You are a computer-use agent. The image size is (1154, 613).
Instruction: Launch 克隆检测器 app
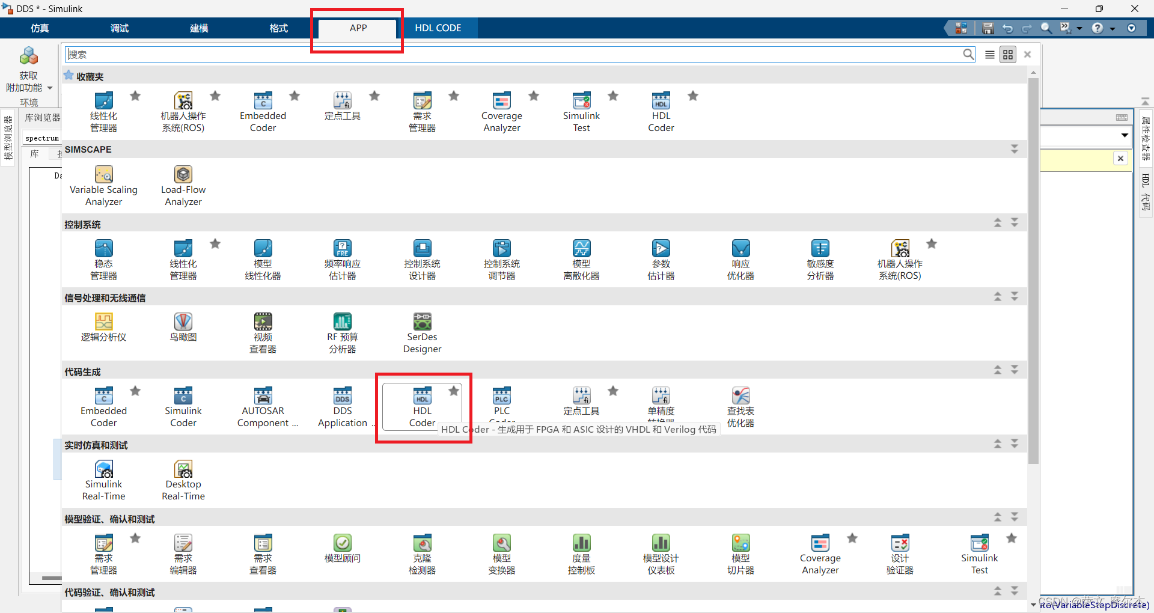tap(422, 554)
